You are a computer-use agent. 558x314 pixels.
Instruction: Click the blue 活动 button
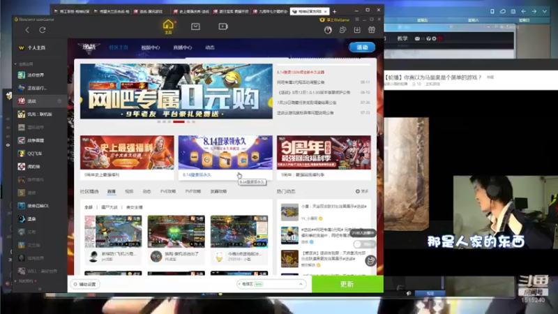point(362,47)
